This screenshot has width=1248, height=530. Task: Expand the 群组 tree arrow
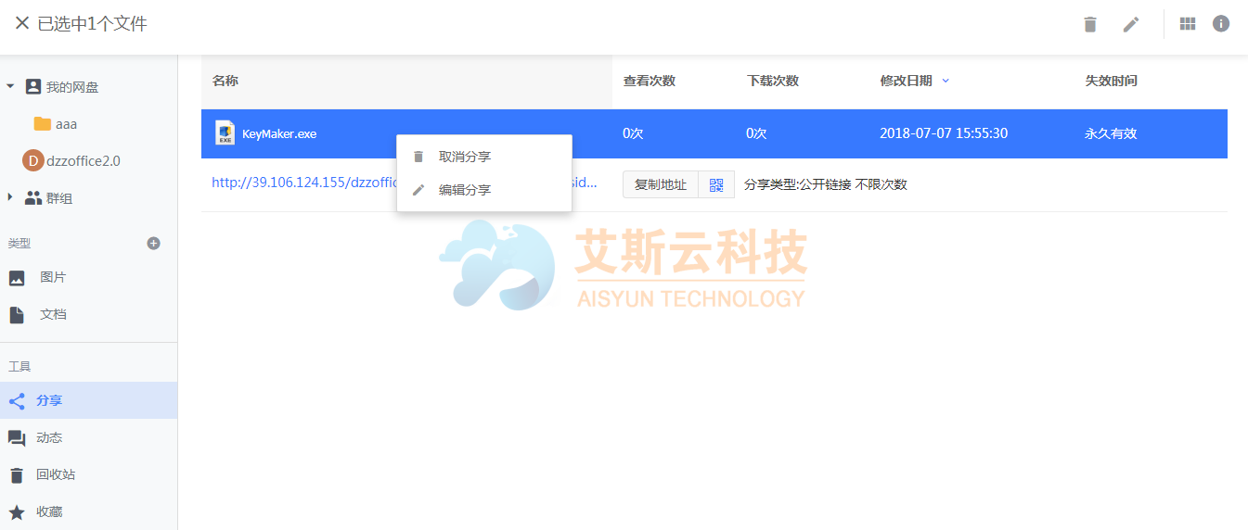10,197
